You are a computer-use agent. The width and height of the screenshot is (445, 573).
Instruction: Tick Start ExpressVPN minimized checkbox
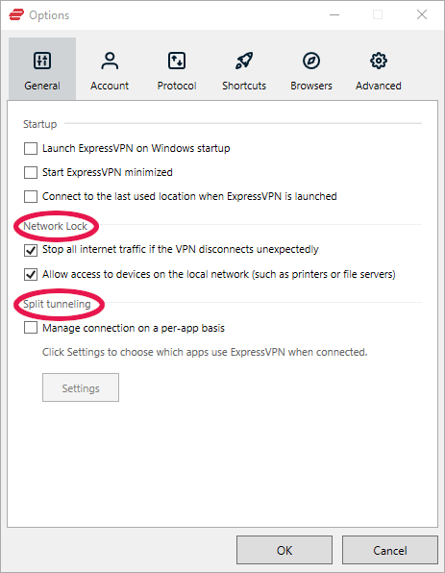click(31, 172)
